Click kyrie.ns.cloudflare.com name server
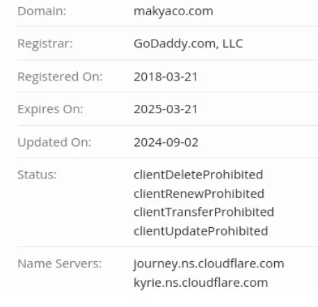318x307 pixels. pos(201,283)
